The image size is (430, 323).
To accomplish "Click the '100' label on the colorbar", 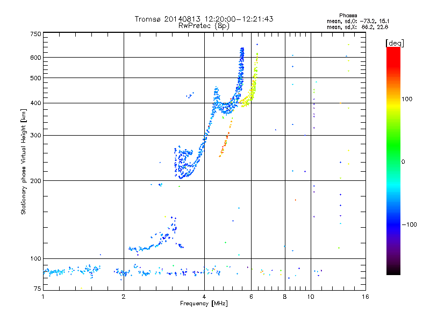I will coord(407,99).
